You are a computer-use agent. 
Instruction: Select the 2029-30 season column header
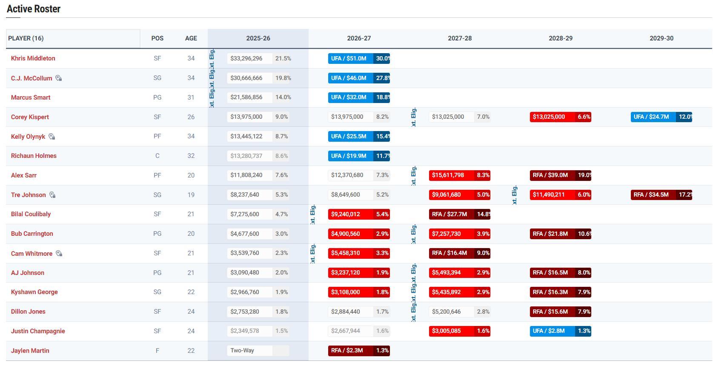tap(661, 38)
